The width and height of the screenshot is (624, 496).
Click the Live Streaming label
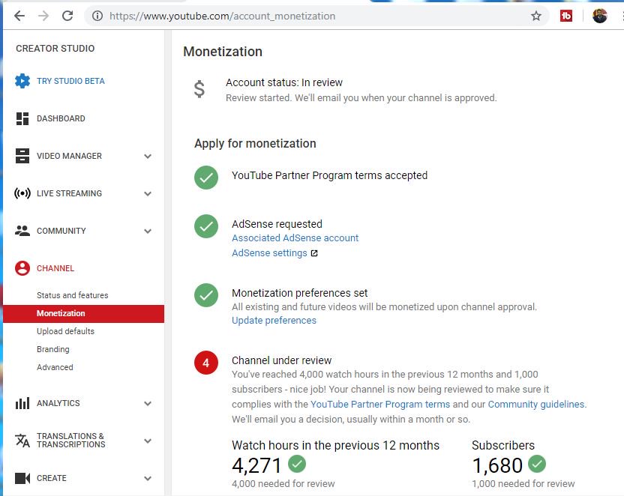tap(69, 193)
